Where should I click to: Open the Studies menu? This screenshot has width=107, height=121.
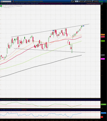(95, 1)
